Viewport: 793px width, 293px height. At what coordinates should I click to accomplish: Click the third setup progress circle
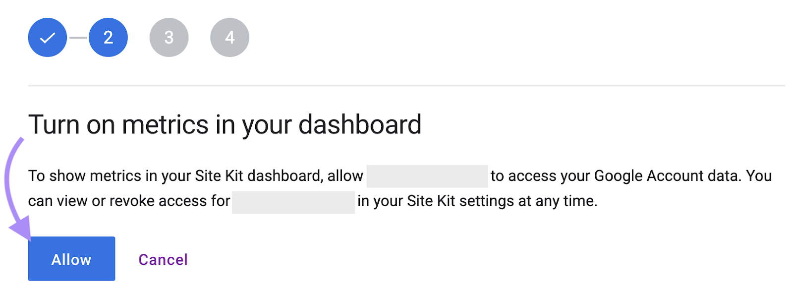click(x=169, y=37)
